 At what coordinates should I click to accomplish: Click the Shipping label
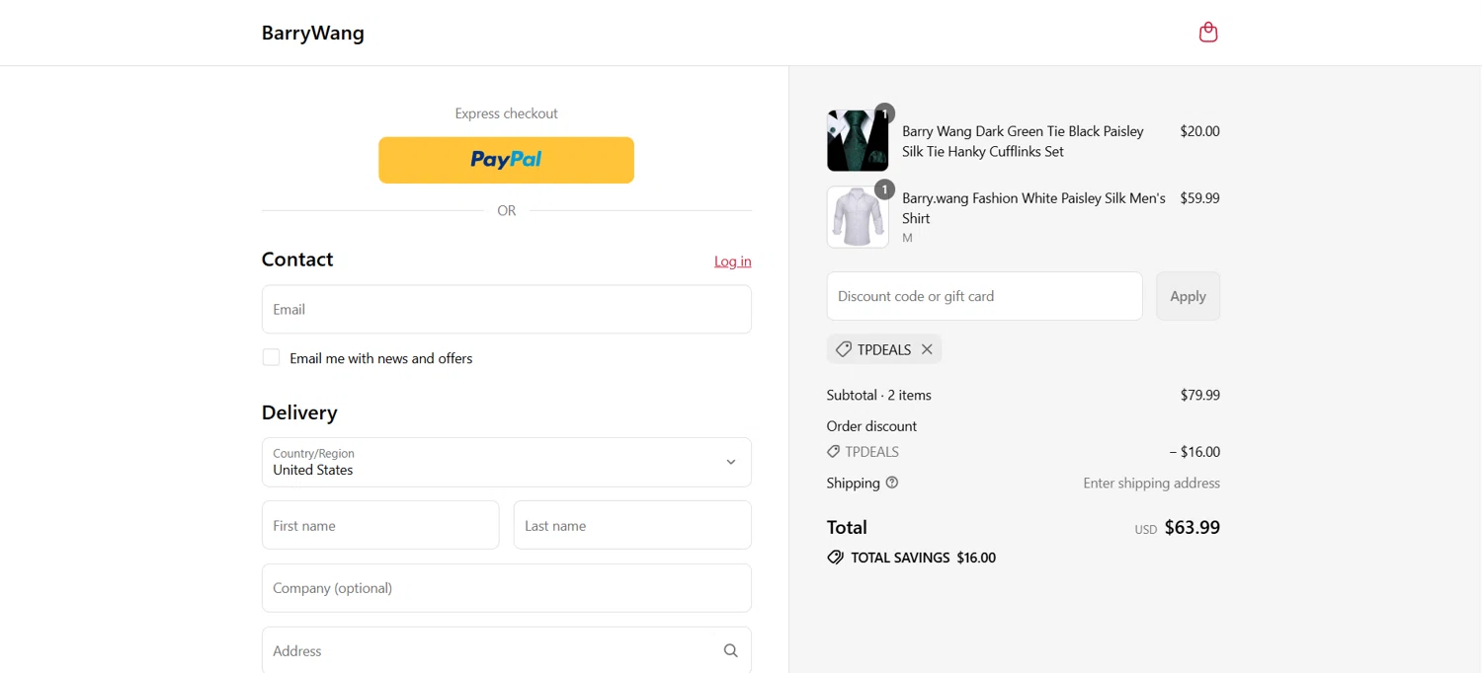[x=853, y=484]
